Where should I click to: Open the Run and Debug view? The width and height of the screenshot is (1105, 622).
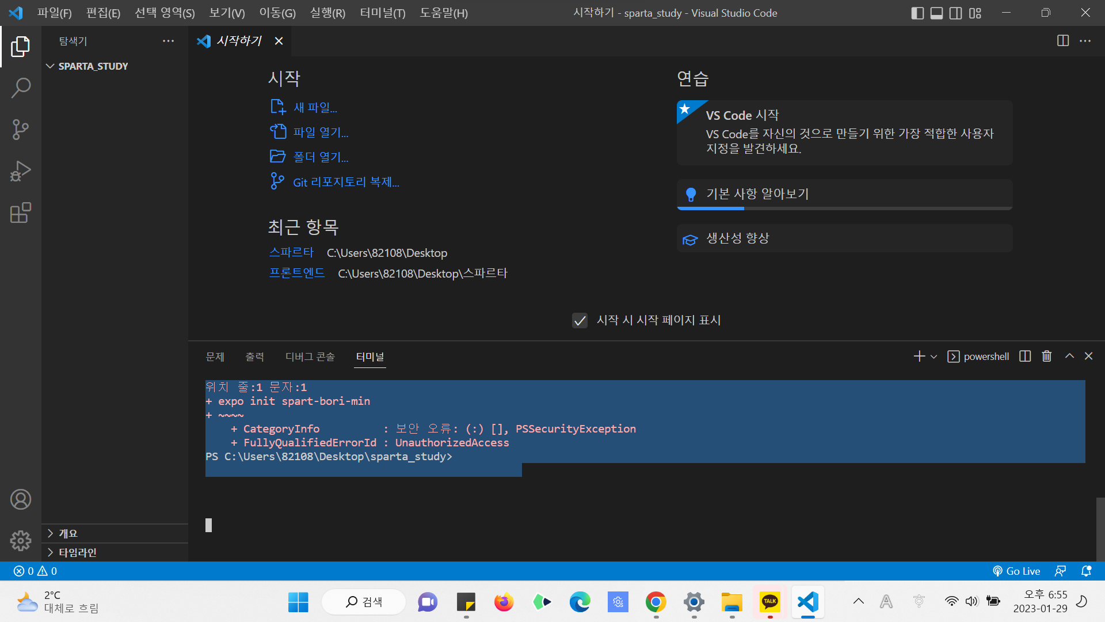21,171
